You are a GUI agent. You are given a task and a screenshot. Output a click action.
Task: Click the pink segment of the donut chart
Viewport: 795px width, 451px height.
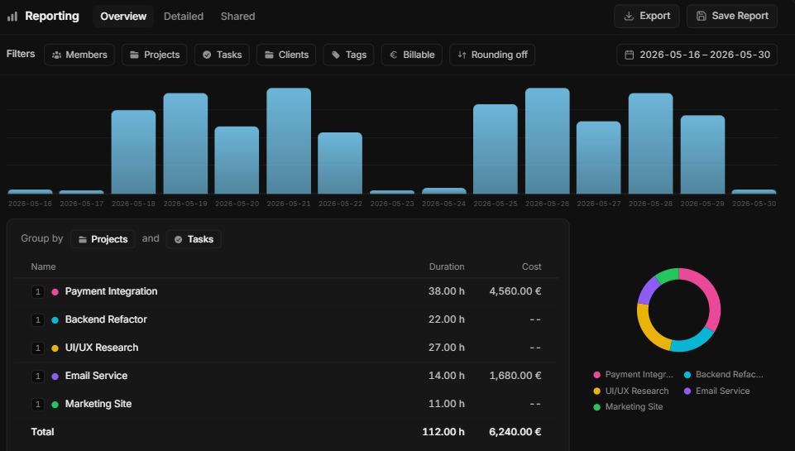[x=713, y=299]
